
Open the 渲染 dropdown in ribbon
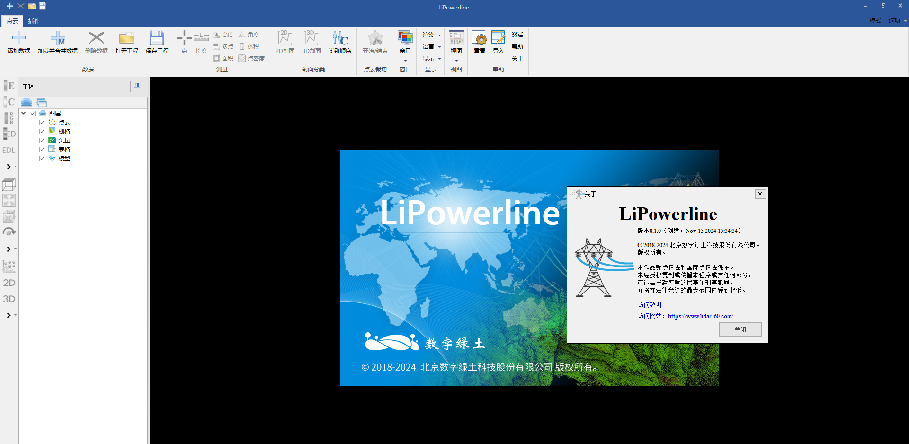click(x=431, y=35)
